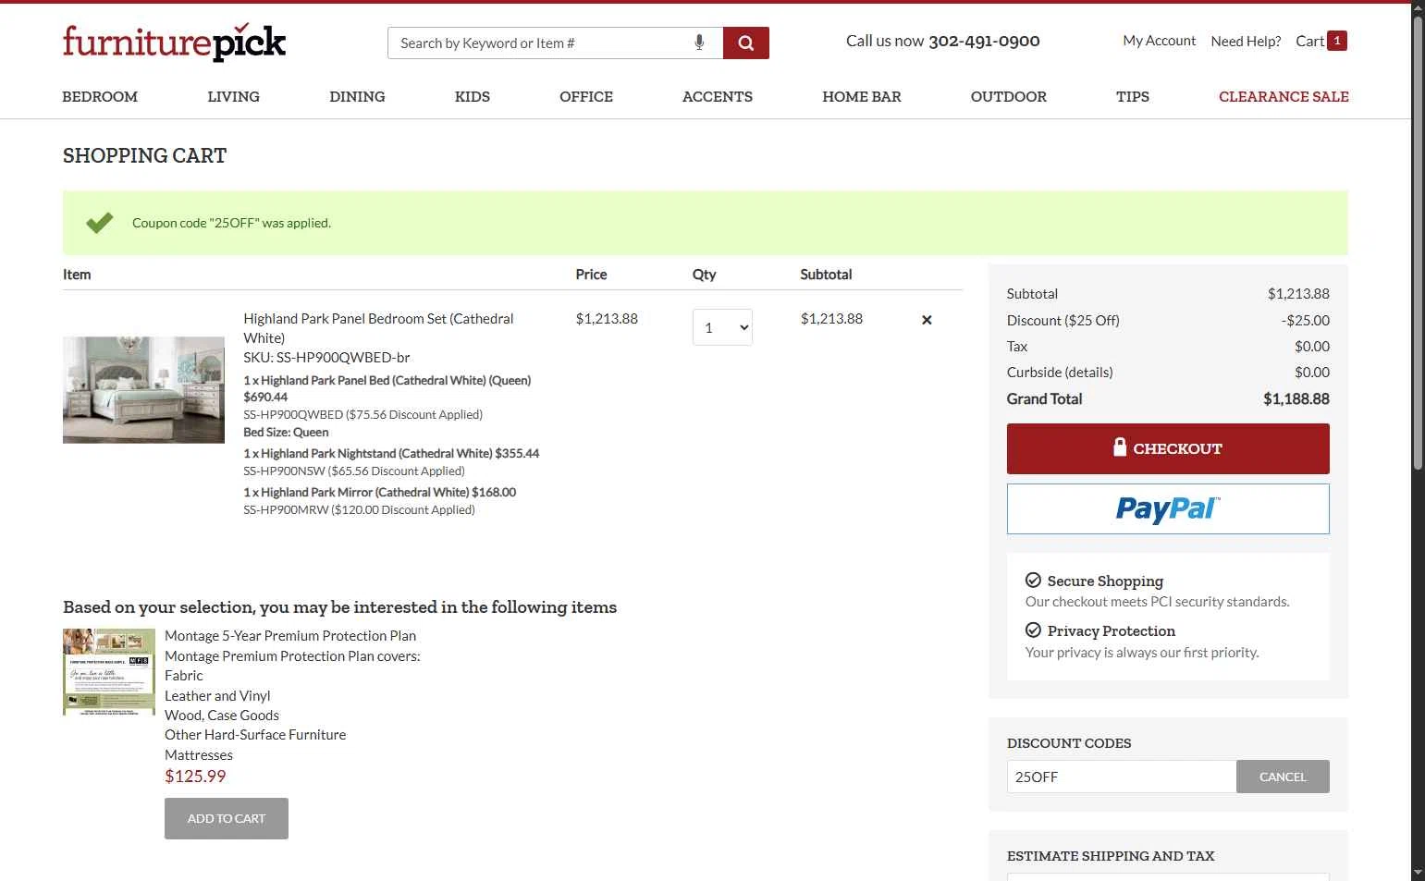
Task: Open the quantity dropdown for the bedroom set
Action: click(722, 327)
